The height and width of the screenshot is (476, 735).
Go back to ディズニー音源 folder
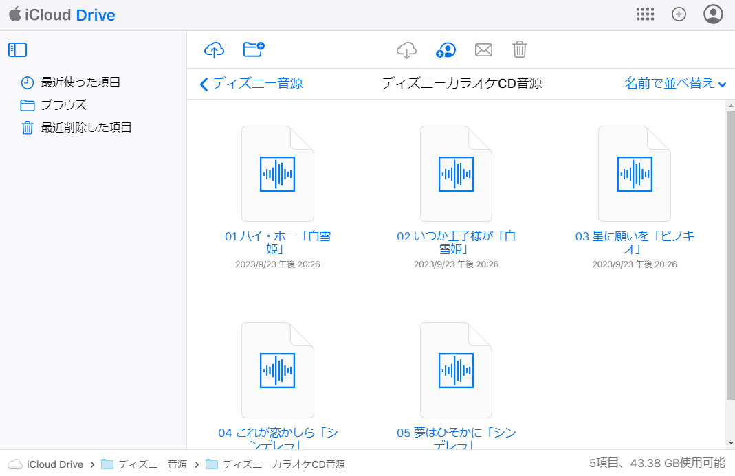pyautogui.click(x=251, y=83)
